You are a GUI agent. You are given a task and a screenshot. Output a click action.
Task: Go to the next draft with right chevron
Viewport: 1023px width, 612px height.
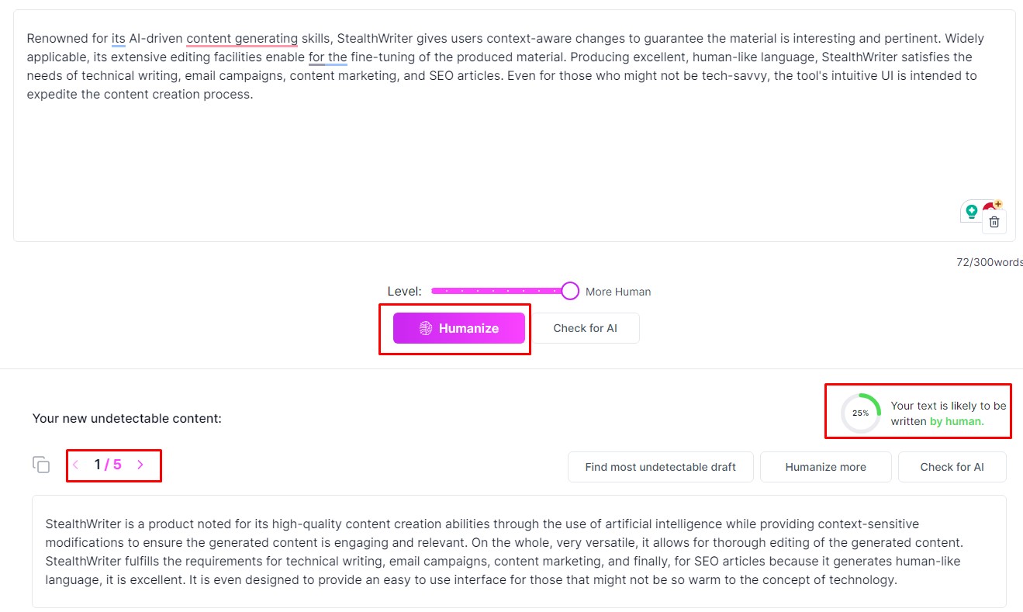140,465
